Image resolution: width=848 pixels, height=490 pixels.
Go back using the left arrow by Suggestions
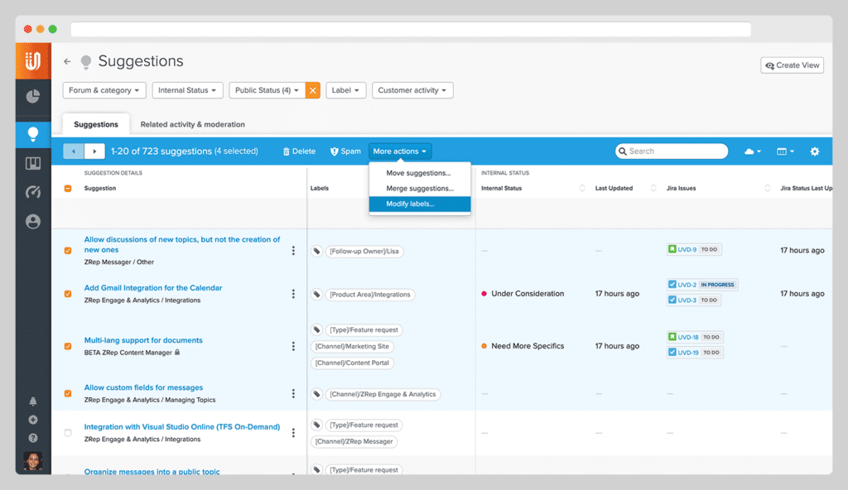(67, 61)
